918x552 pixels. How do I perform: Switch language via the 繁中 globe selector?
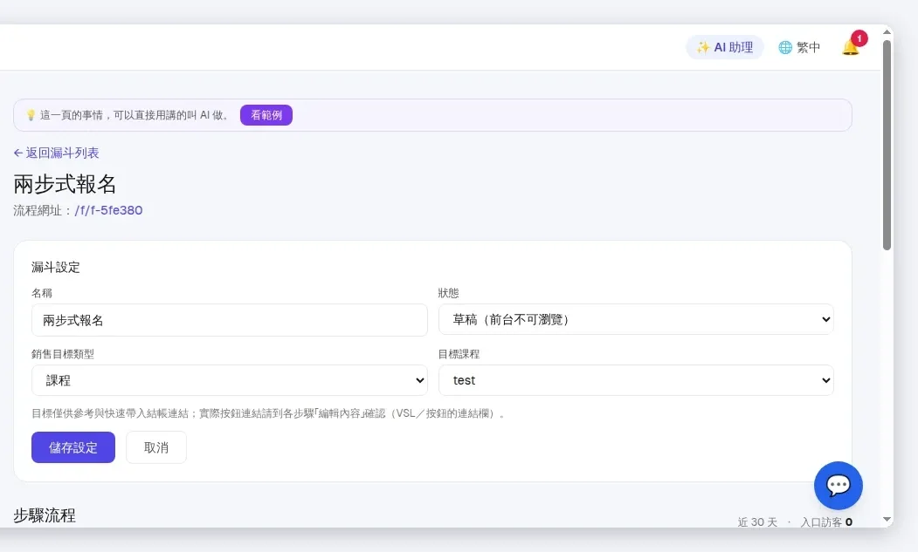pyautogui.click(x=799, y=47)
